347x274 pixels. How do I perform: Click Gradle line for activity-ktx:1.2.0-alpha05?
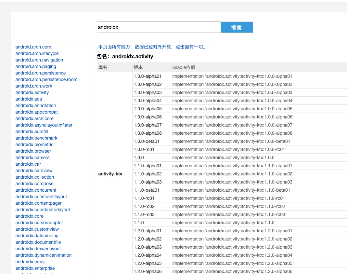point(233,263)
